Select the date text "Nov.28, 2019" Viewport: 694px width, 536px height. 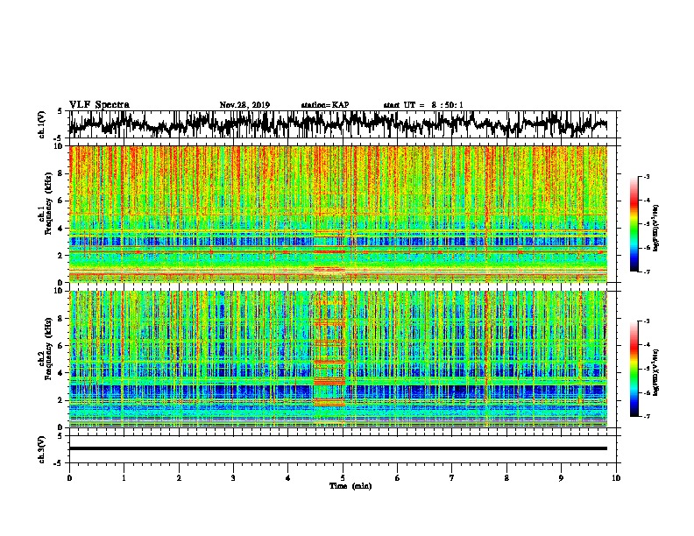point(244,105)
